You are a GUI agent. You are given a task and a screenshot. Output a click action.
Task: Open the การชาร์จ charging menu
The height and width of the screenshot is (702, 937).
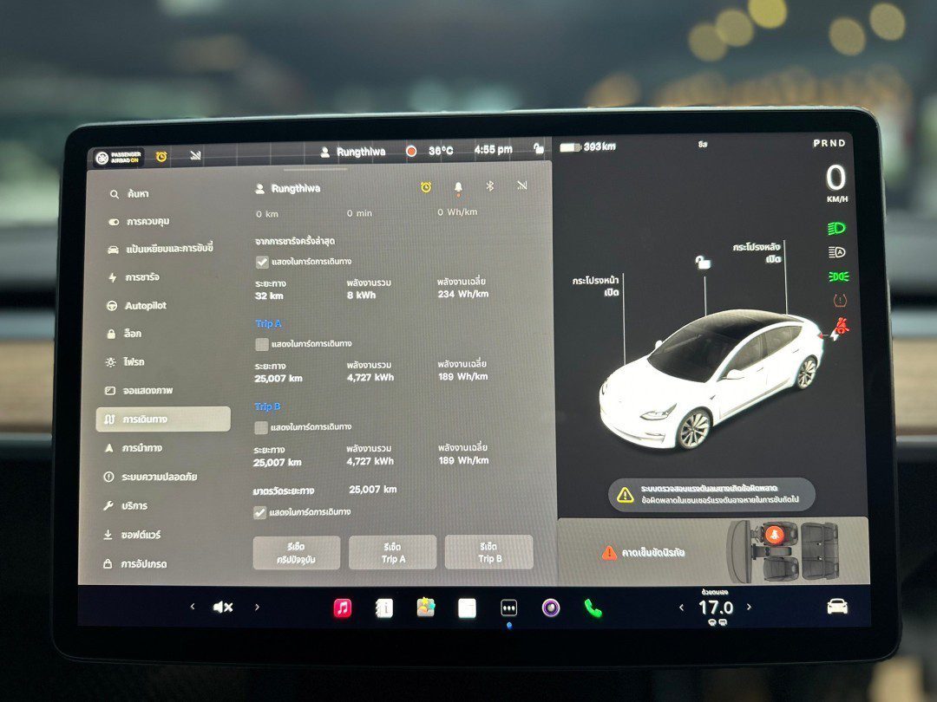point(134,277)
